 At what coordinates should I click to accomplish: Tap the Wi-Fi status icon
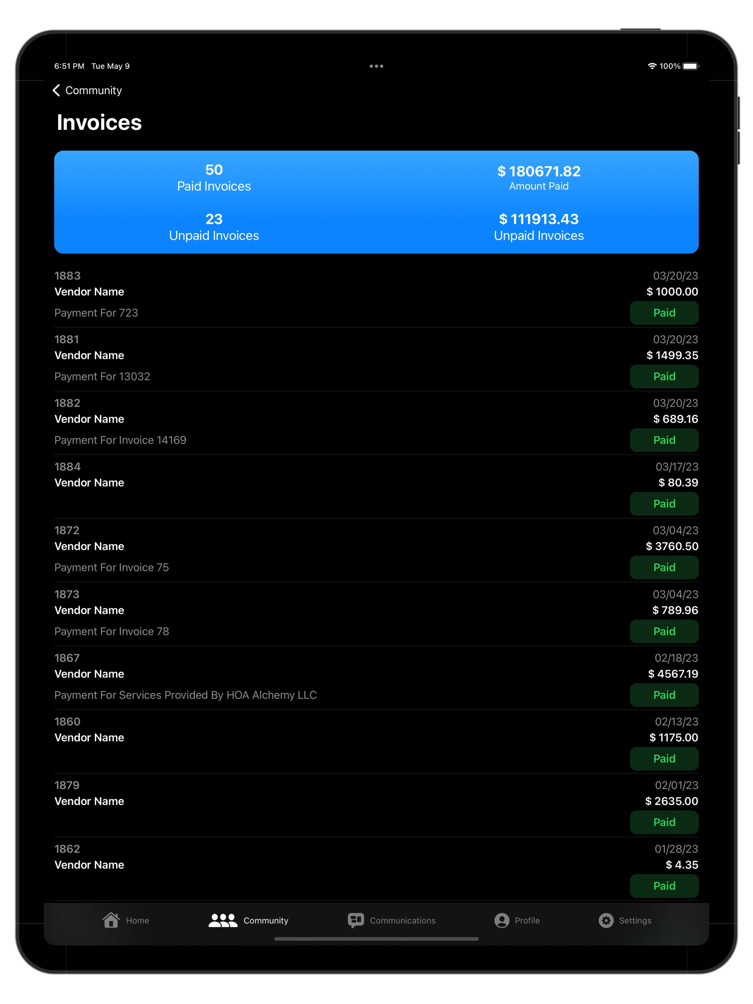(652, 66)
